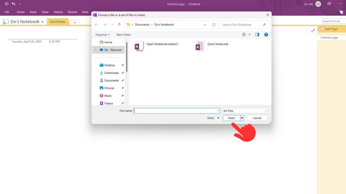Image resolution: width=346 pixels, height=194 pixels.
Task: Open the View ribbon tab
Action: click(x=85, y=12)
